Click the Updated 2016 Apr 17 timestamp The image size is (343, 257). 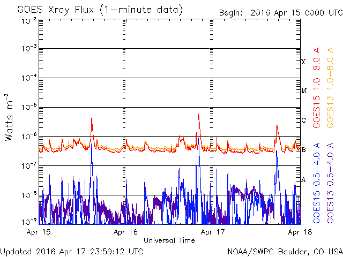[72, 251]
